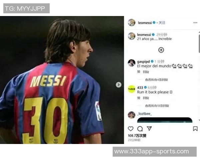200x160 pixels.
Task: Expand all 4 replies under gaspipd's comment
Action: click(156, 80)
